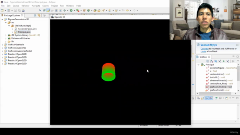Toggle Show Console on Standard Out
240x135 pixels.
207,98
